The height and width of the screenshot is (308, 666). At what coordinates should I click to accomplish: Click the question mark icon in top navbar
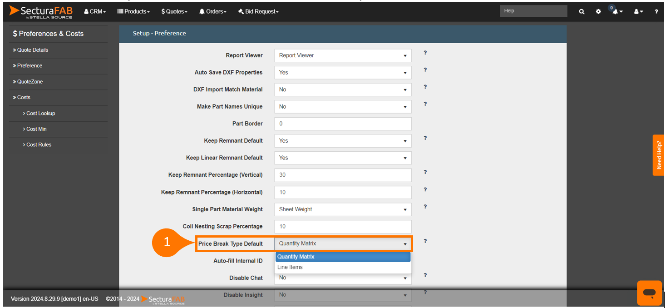(x=656, y=11)
